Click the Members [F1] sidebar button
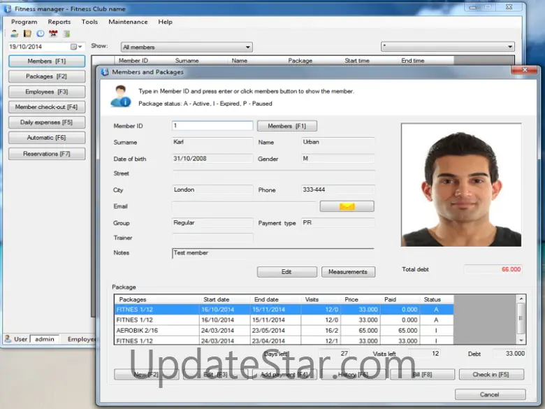Image resolution: width=545 pixels, height=409 pixels. 47,62
